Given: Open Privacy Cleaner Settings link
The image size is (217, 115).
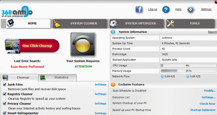Looking at the screenshot, I should (x=100, y=103).
